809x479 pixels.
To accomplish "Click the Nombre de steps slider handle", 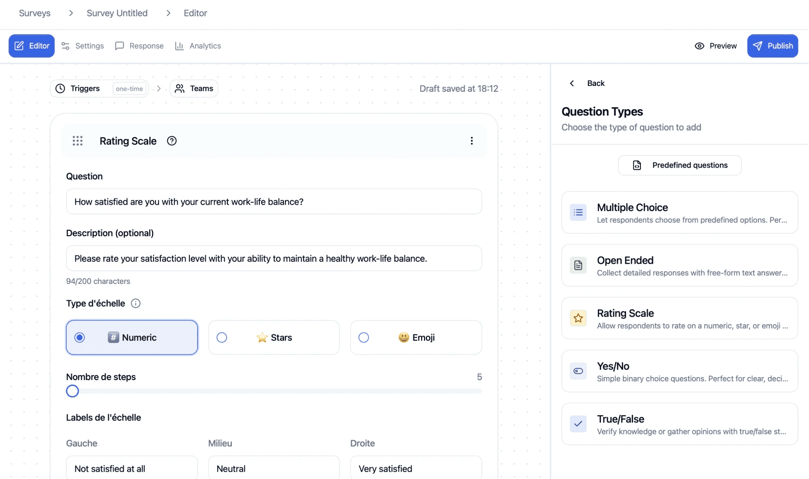I will tap(72, 391).
